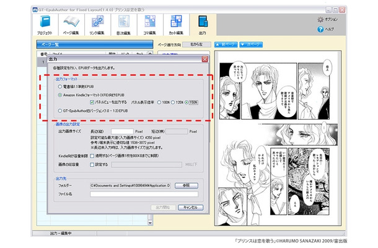The width and height of the screenshot is (378, 248).
Task: Select GT-EpubAuthor旧バージョン EPUB radio button
Action: [60, 111]
